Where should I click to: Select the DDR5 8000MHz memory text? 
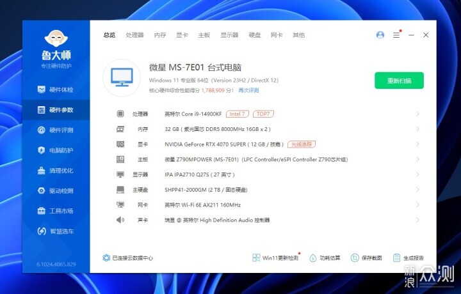(218, 129)
